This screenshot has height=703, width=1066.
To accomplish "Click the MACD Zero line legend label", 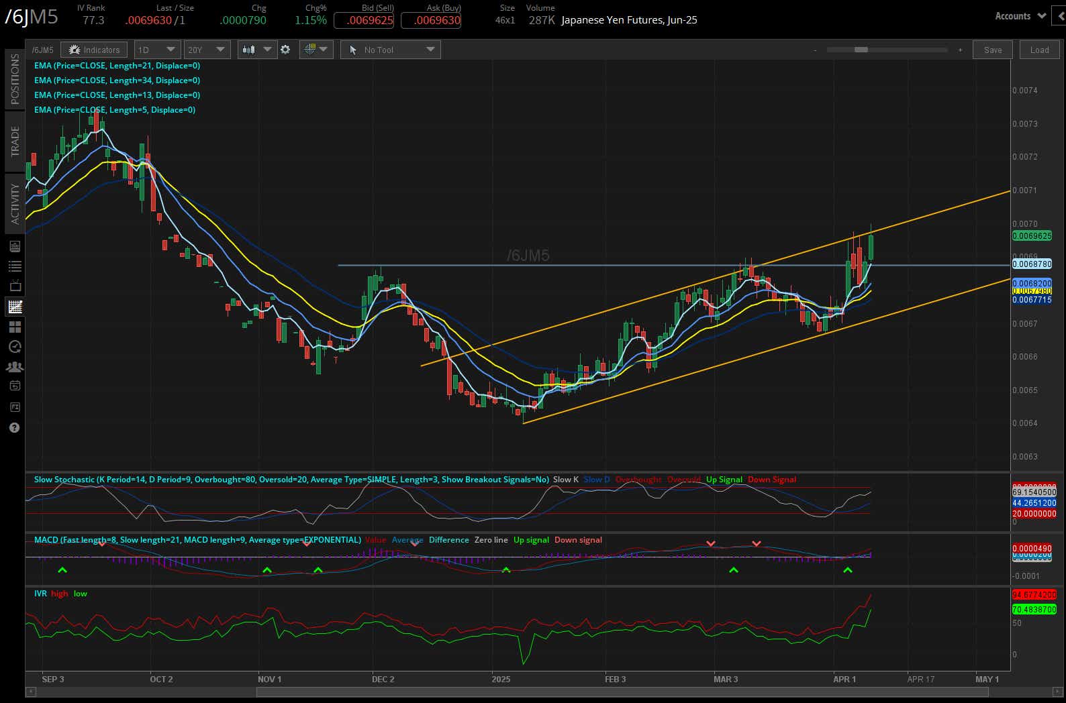I will (x=491, y=540).
